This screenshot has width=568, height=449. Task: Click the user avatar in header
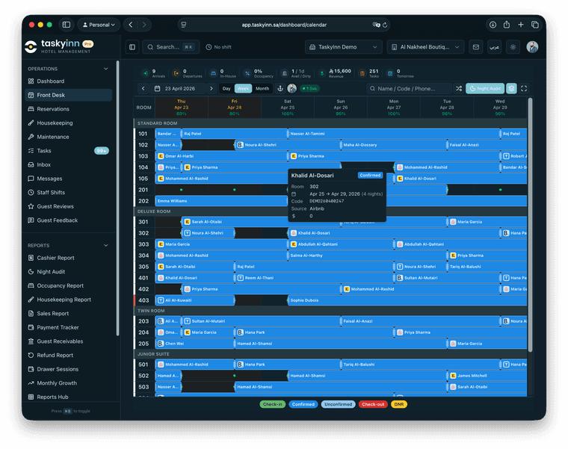532,47
